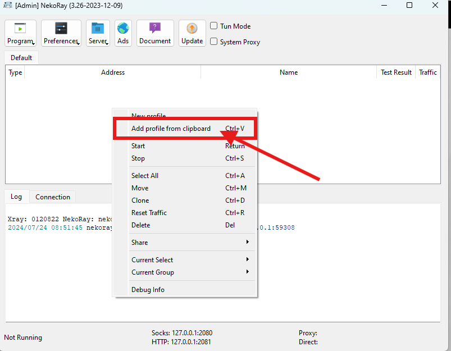Sort by the Traffic column header
The height and width of the screenshot is (351, 451).
pos(428,72)
